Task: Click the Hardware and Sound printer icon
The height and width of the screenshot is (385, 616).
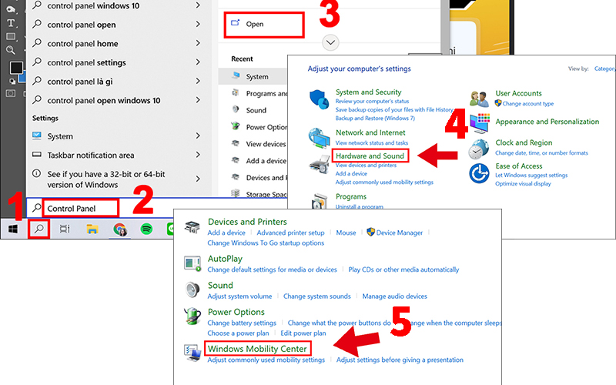Action: pos(319,164)
